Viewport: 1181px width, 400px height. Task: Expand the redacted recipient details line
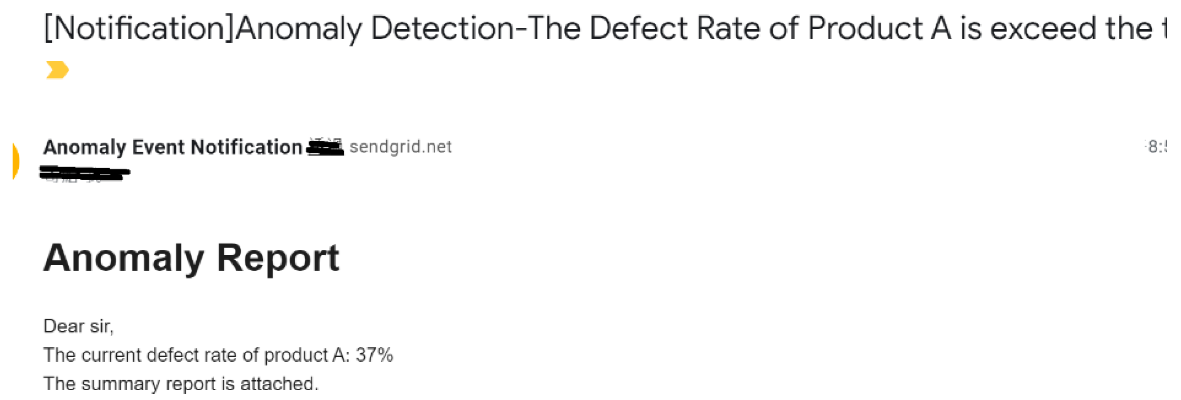click(x=85, y=174)
